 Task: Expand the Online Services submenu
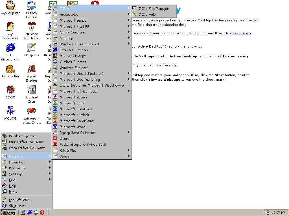click(x=92, y=32)
